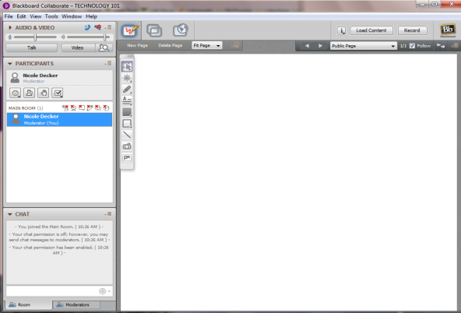
Task: Click the Step Away button
Action: tap(29, 93)
